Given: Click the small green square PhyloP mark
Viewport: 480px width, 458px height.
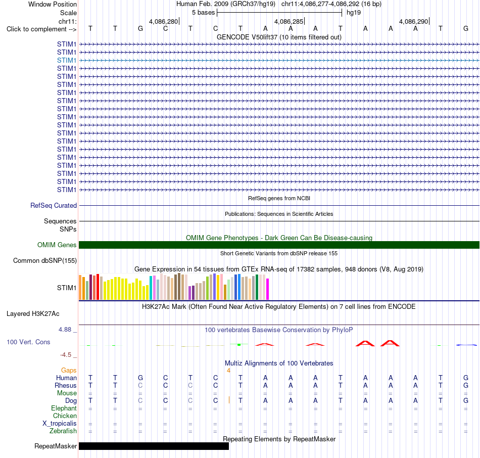Looking at the screenshot, I should click(x=239, y=345).
